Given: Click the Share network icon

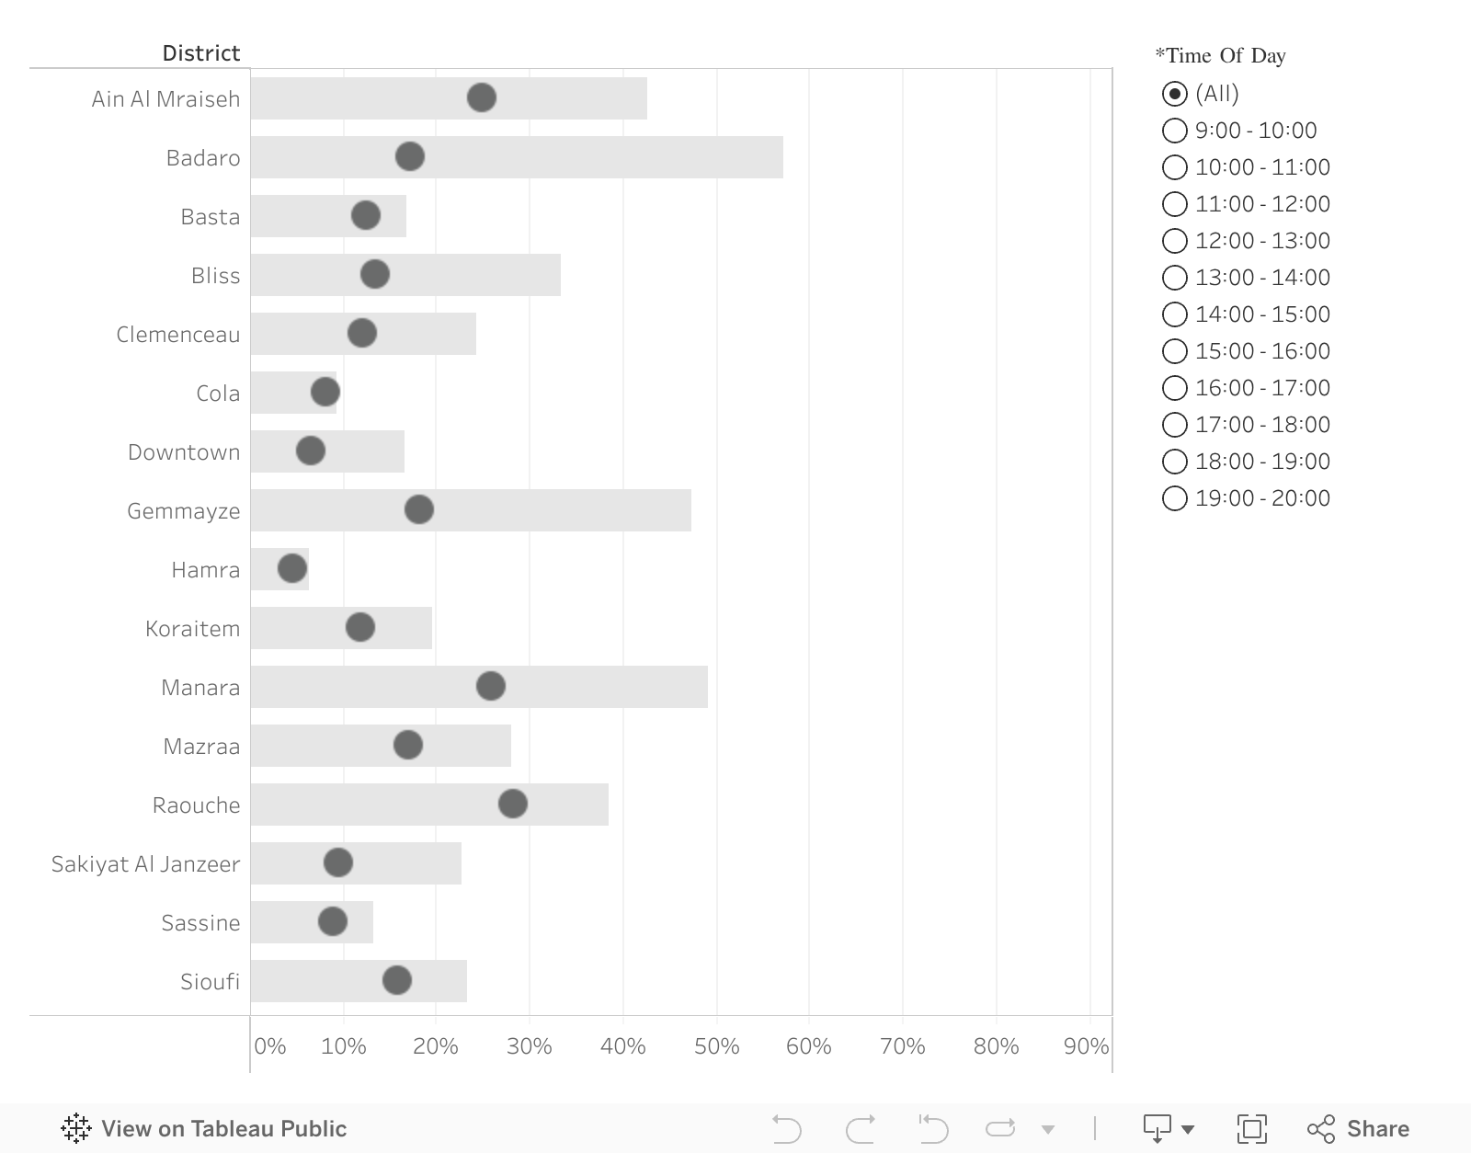Looking at the screenshot, I should 1321,1128.
